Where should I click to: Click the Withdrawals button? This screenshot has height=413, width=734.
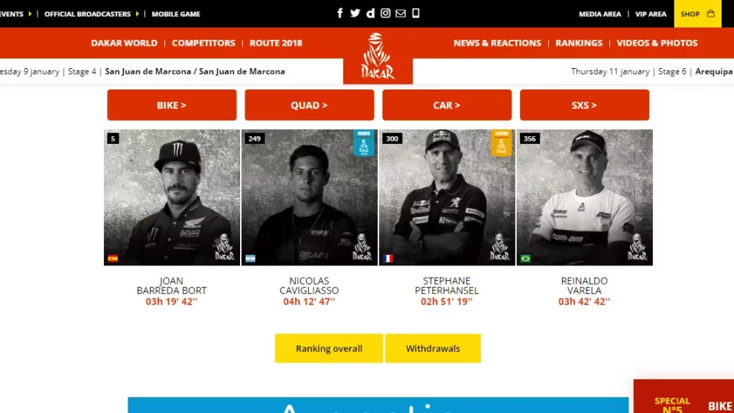(x=433, y=349)
